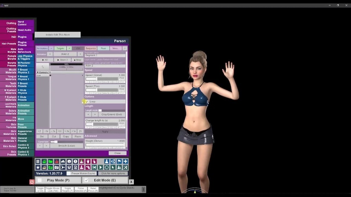Click the skip-to-start rewind icon
351x197 pixels.
[x=94, y=167]
